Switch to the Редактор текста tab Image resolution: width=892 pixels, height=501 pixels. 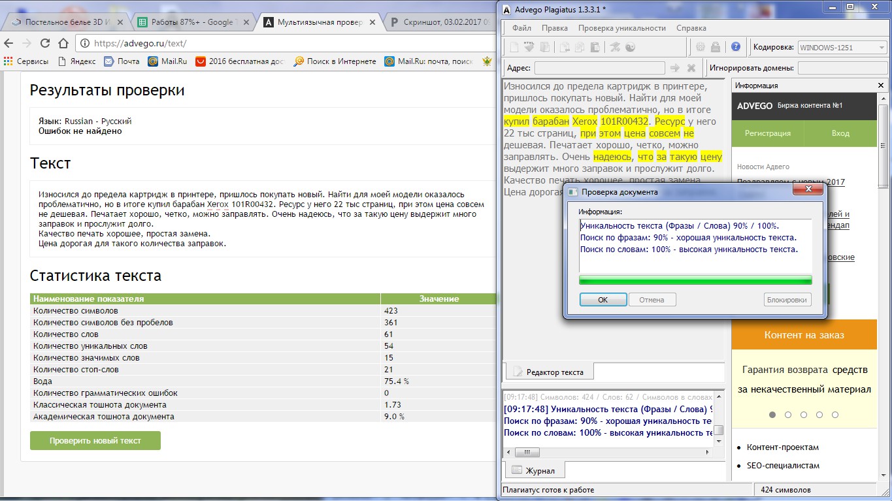coord(549,372)
